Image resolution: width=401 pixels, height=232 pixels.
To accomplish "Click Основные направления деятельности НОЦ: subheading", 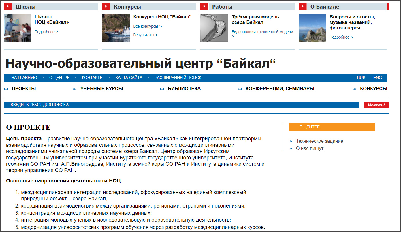I will 64,181.
